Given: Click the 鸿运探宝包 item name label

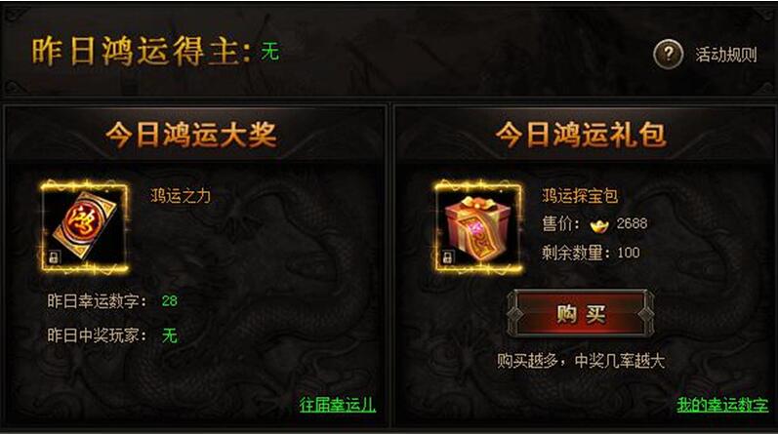Looking at the screenshot, I should [x=580, y=196].
